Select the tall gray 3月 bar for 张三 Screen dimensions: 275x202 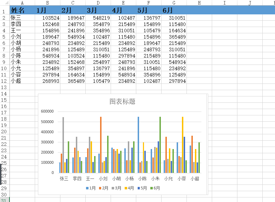point(63,145)
